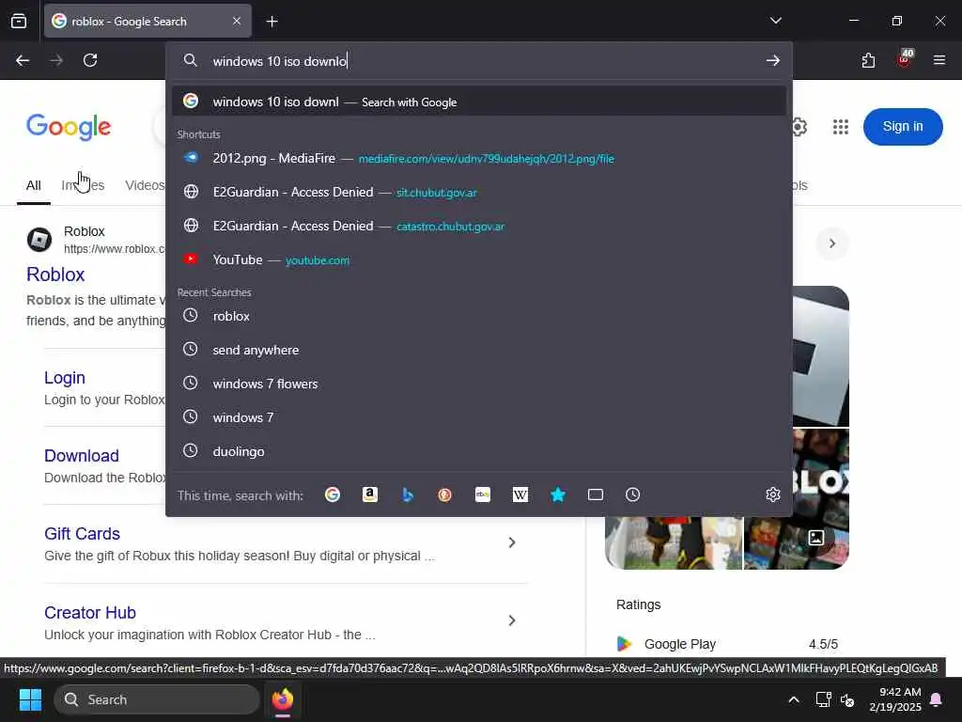Viewport: 962px width, 722px height.
Task: Open the extensions puzzle icon
Action: tap(868, 60)
